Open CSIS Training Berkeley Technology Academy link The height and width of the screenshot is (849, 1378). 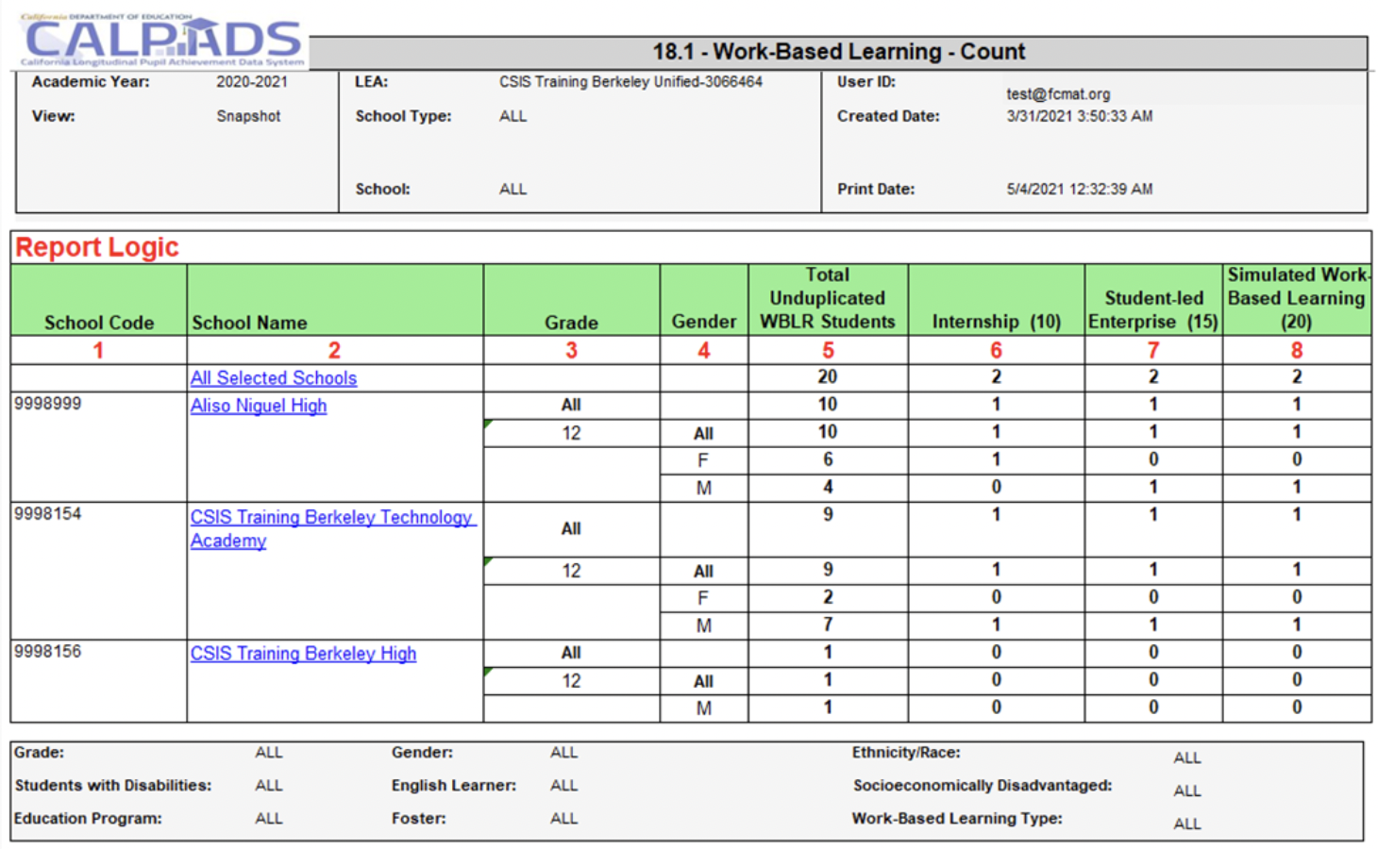331,518
